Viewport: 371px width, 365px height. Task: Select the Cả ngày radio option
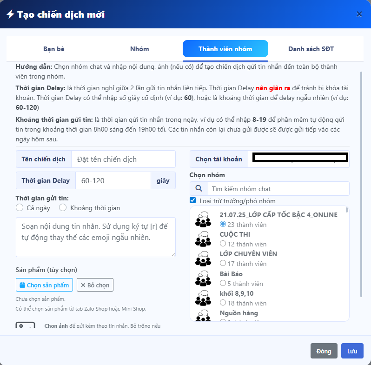20,208
